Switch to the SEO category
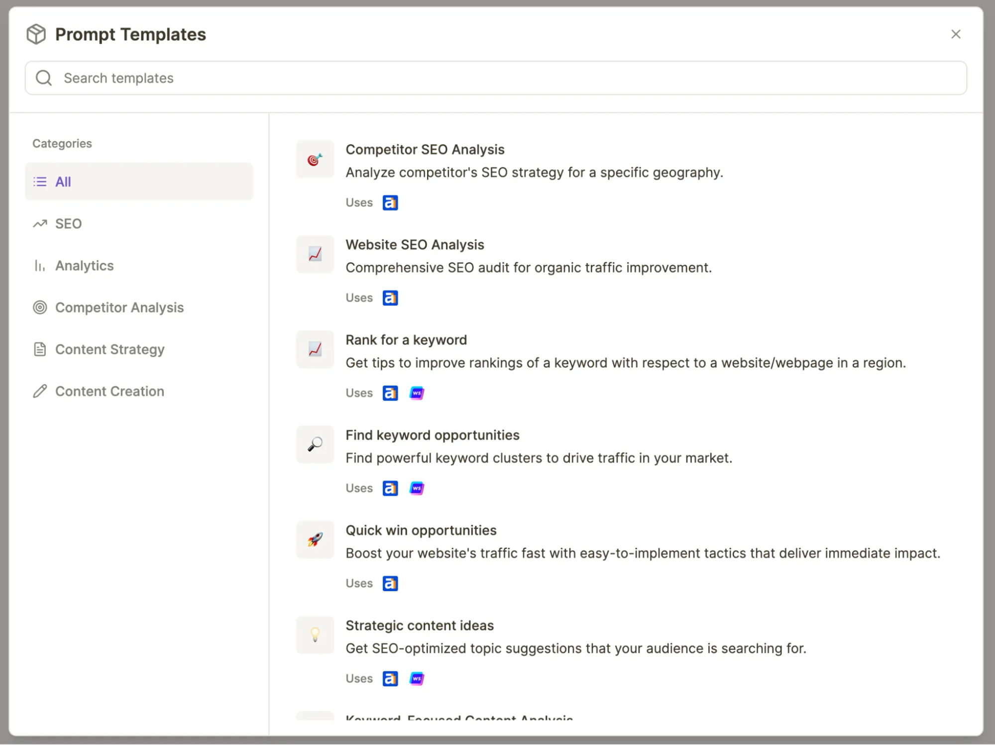The height and width of the screenshot is (745, 995). tap(68, 224)
